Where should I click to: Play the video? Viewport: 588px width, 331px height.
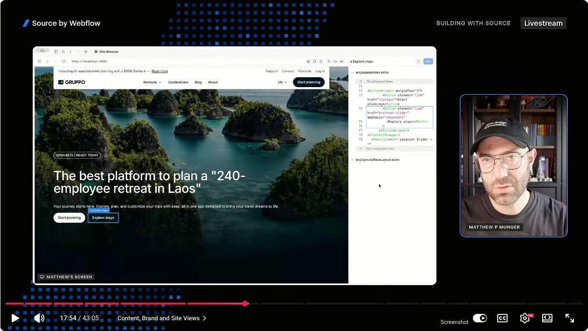15,318
